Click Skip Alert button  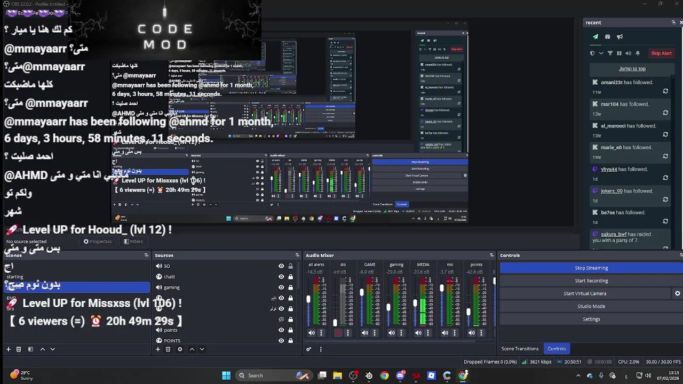661,53
